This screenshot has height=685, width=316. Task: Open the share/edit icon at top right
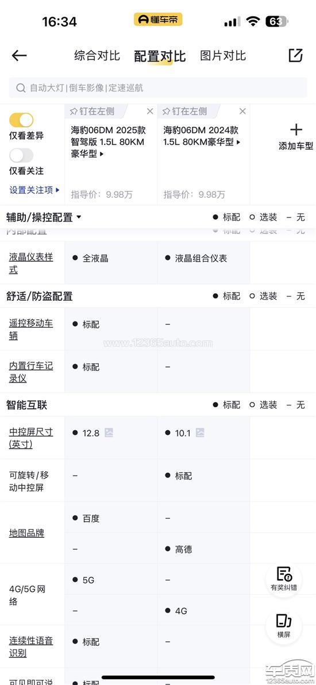pyautogui.click(x=295, y=55)
